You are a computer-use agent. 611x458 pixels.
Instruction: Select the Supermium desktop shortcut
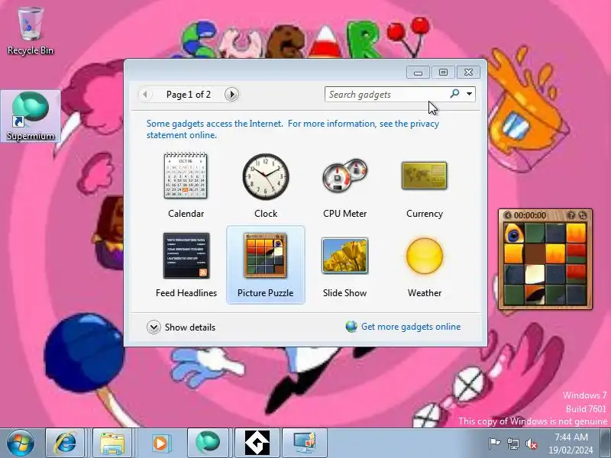click(31, 116)
